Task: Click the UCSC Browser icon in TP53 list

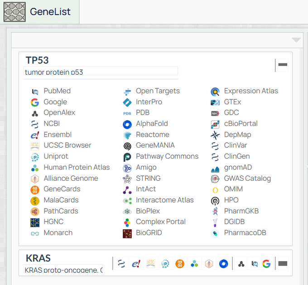Action: coord(35,146)
